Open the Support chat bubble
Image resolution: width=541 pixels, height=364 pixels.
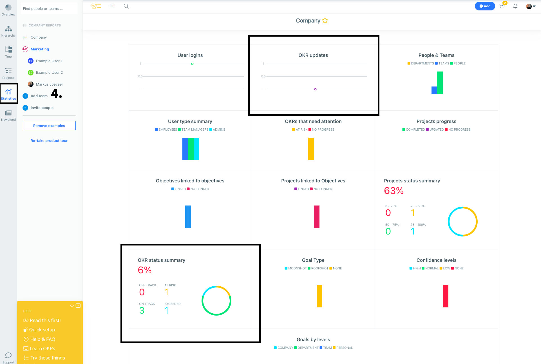click(x=8, y=355)
